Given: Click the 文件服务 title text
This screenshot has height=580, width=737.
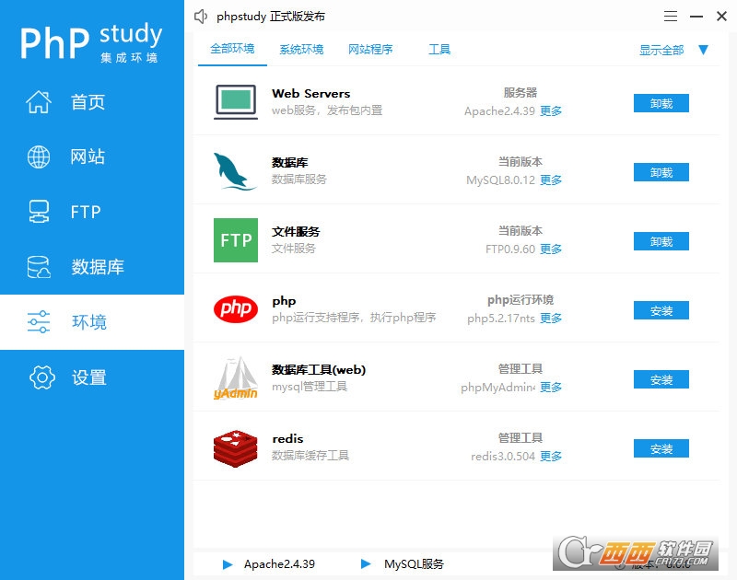Looking at the screenshot, I should point(296,231).
